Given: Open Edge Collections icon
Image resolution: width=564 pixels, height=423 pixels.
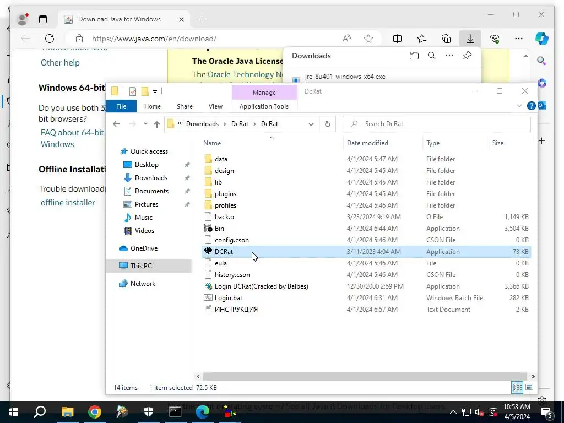Looking at the screenshot, I should tap(446, 39).
